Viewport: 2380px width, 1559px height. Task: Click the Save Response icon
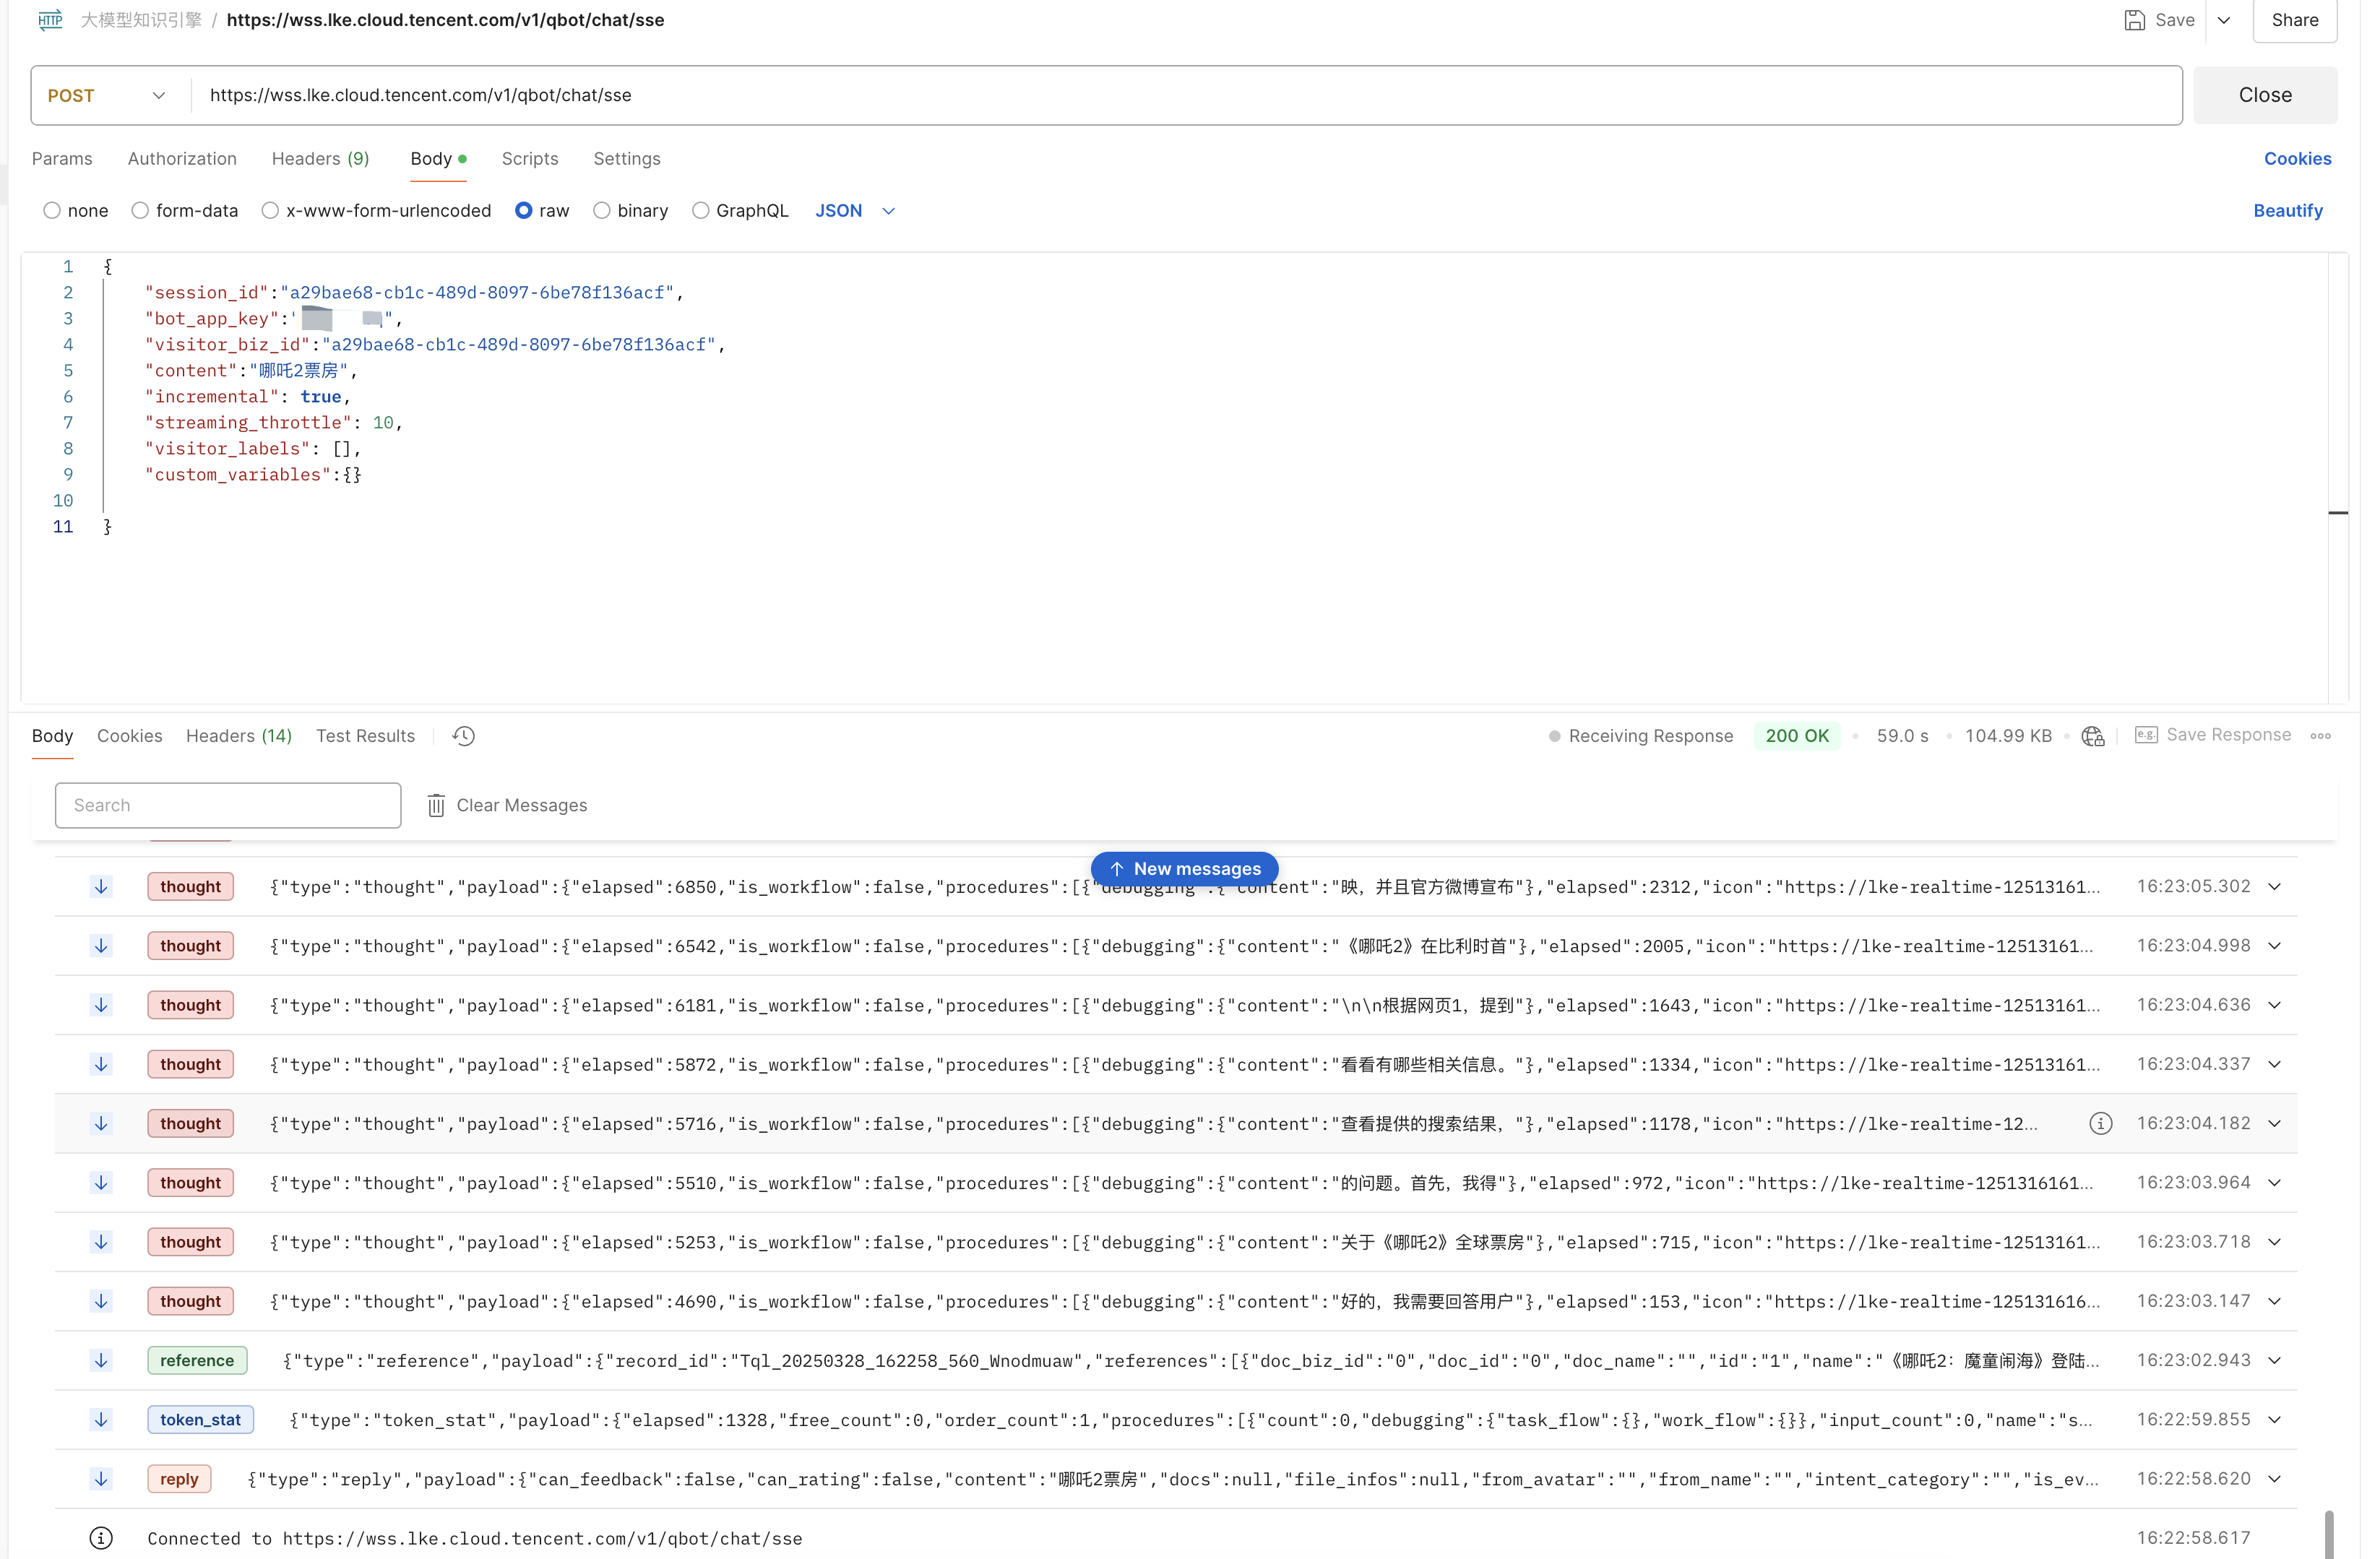pos(2146,735)
